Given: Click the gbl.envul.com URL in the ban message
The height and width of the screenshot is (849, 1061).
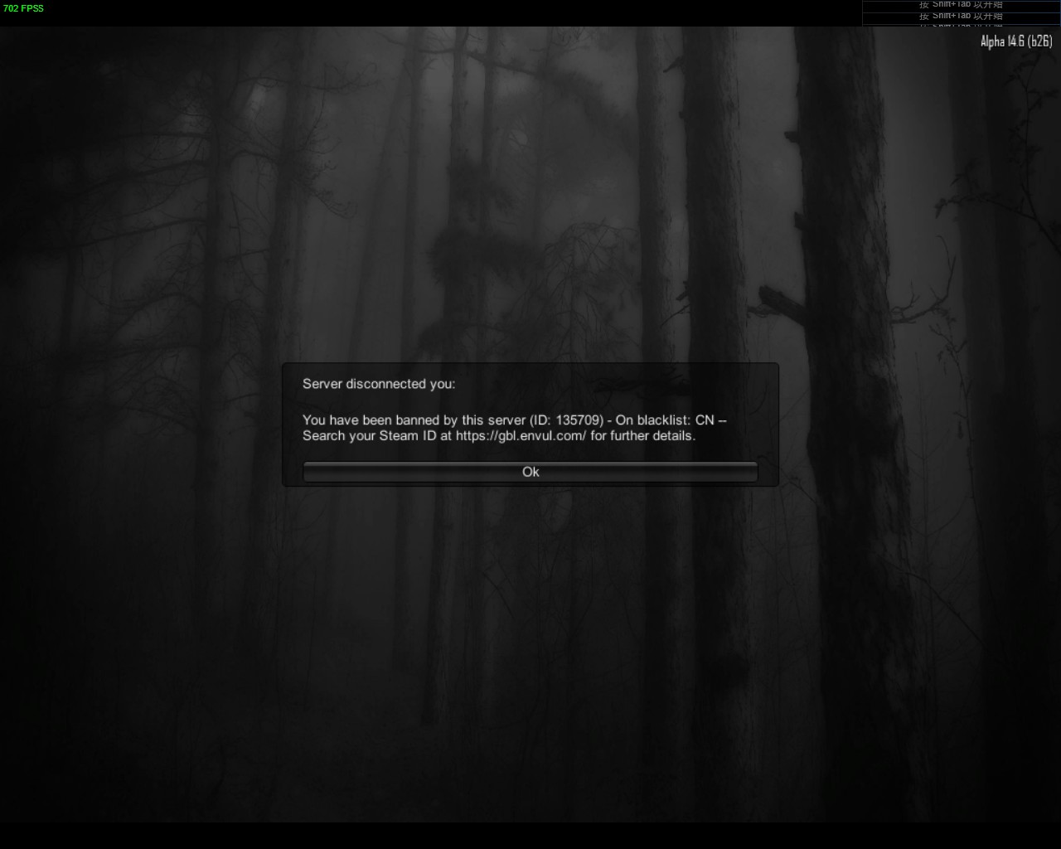Looking at the screenshot, I should pos(521,436).
